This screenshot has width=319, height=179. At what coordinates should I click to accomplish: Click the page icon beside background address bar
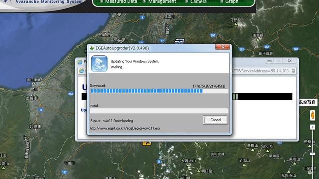(x=81, y=71)
